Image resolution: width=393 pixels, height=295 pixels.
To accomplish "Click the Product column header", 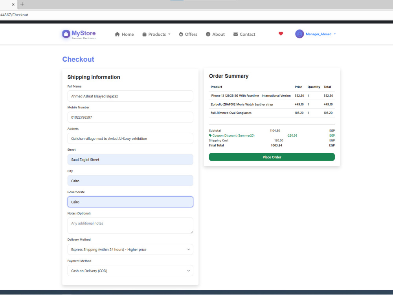I will 216,87.
